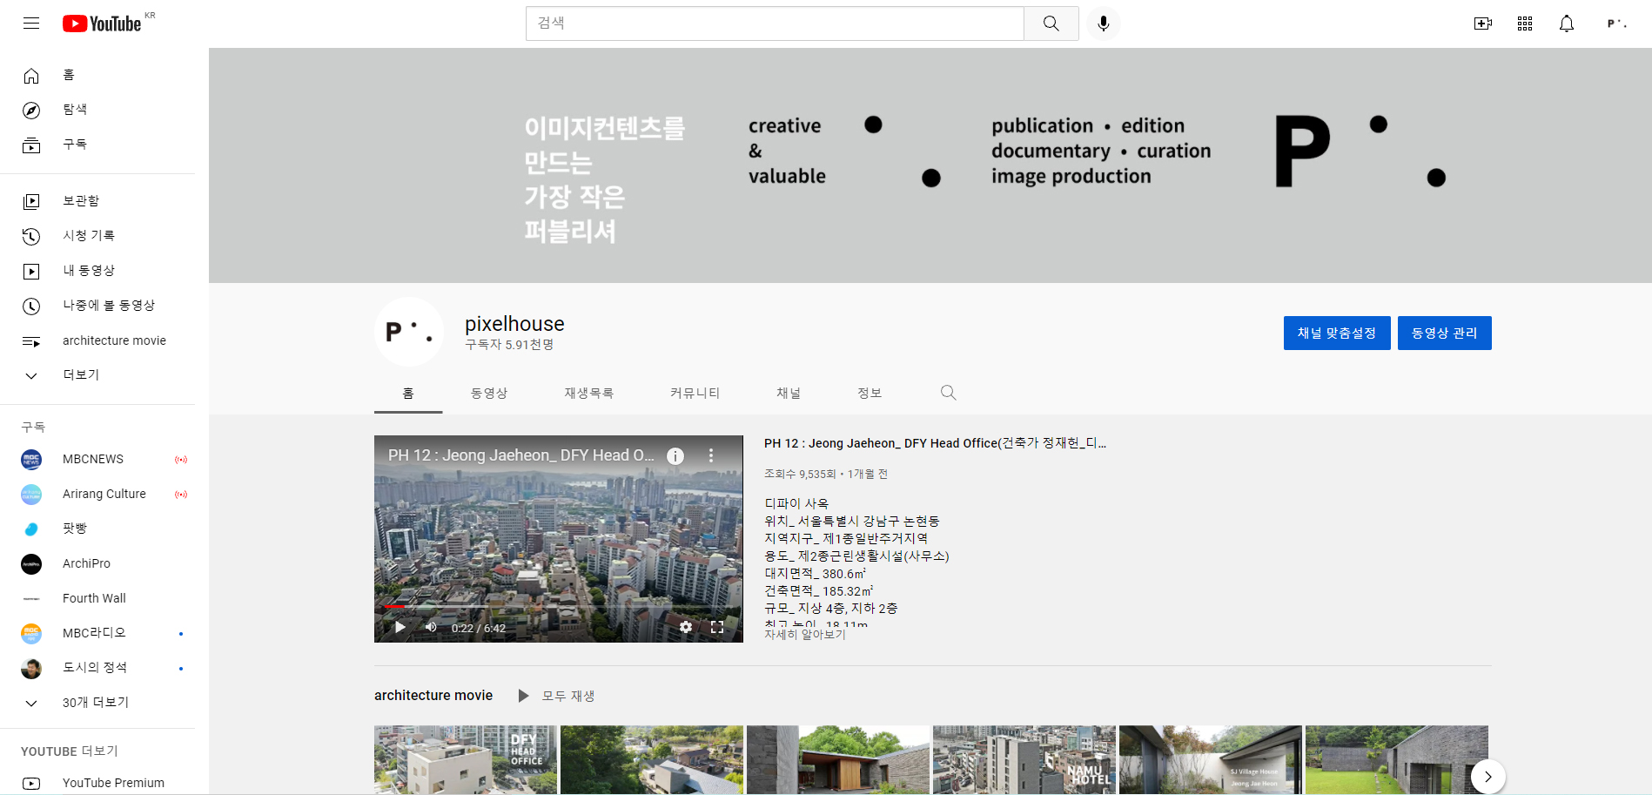Open MBCNEWS subscription channel
This screenshot has height=795, width=1652.
[x=97, y=459]
